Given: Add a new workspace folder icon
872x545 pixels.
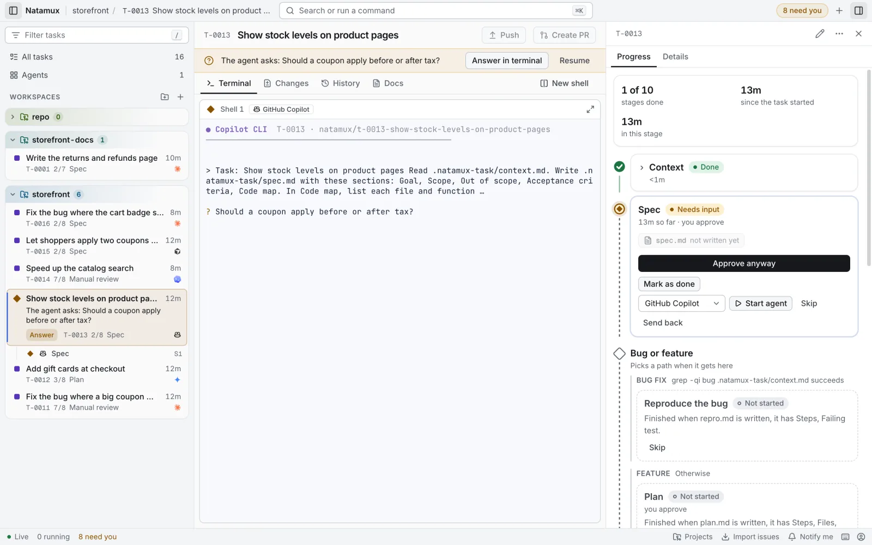Looking at the screenshot, I should click(165, 97).
